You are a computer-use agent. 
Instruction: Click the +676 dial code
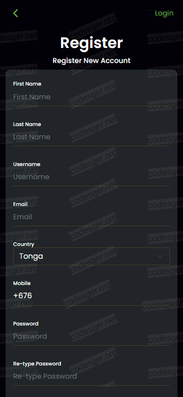(x=23, y=295)
